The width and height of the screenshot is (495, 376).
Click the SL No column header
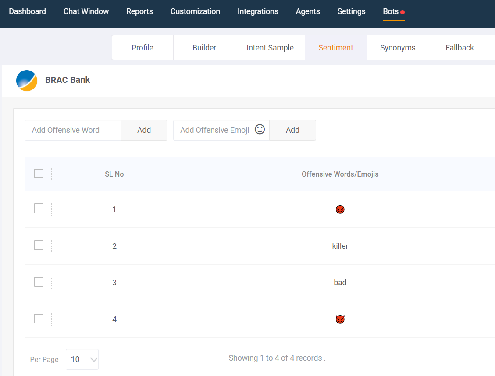114,174
